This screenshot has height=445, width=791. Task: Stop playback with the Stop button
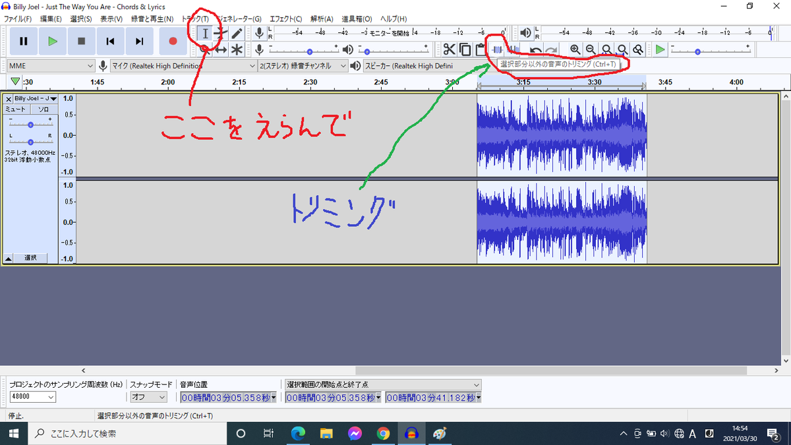click(x=82, y=41)
